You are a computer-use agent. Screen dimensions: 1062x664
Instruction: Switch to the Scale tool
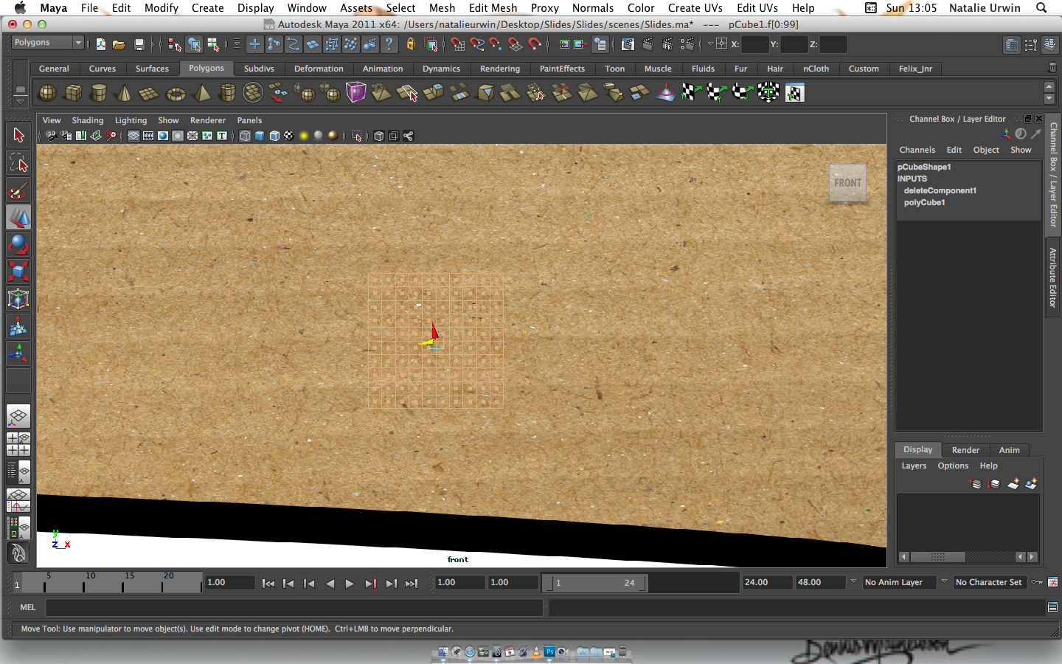tap(18, 272)
